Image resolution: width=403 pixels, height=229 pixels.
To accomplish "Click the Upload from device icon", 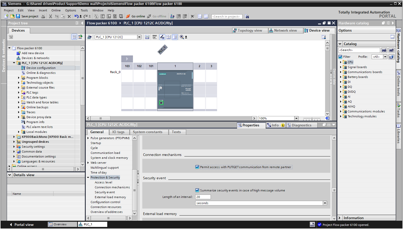I will [109, 16].
